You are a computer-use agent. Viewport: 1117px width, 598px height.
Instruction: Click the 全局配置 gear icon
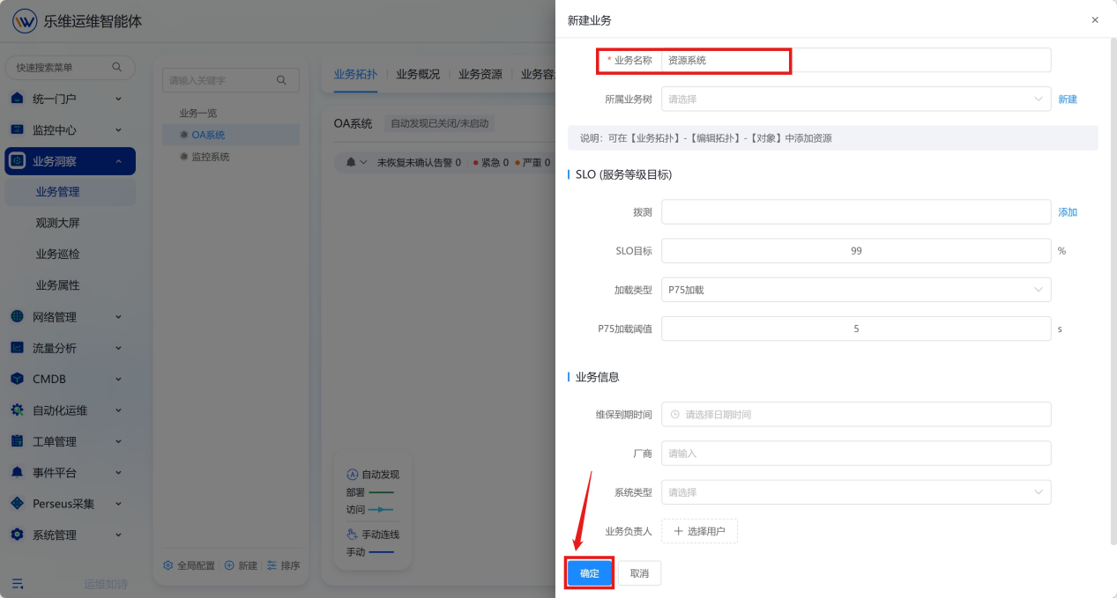tap(168, 565)
